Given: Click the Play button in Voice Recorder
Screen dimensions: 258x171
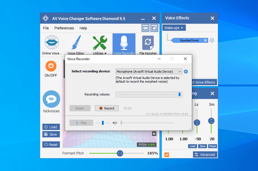Looking at the screenshot, I should 81,123.
